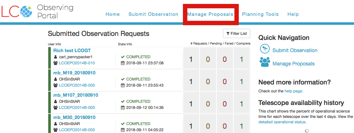Screen dimensions: 354x133
Task: Click complete count in Rich test LCOGT row
Action: [x=242, y=60]
